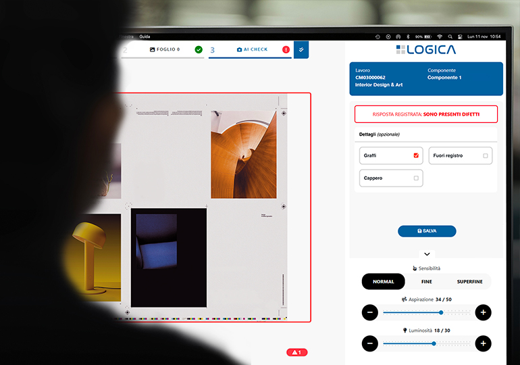This screenshot has width=520, height=365.
Task: Select SUPERFINE sensitivity
Action: pos(469,281)
